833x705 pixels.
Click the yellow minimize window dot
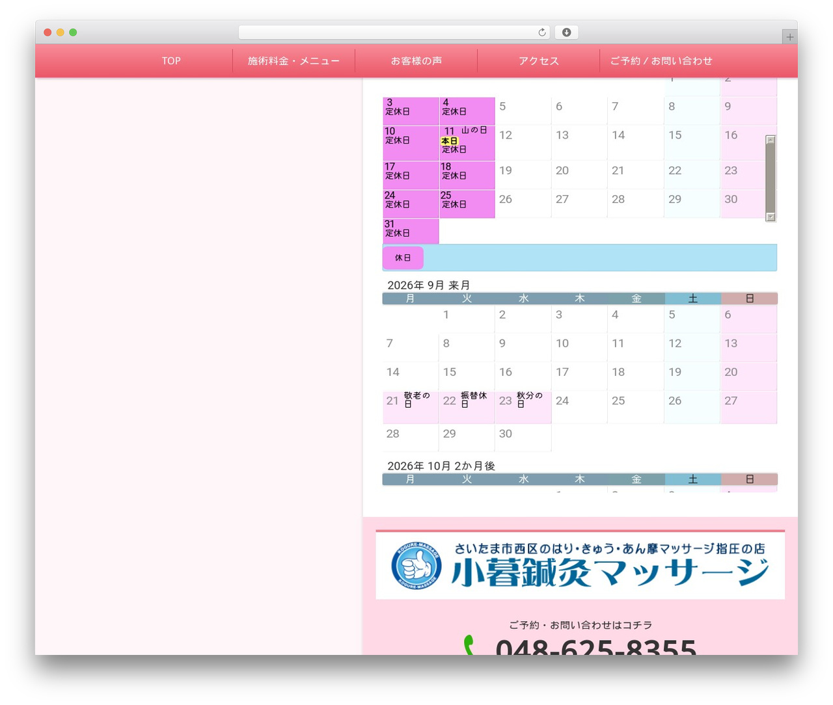pyautogui.click(x=61, y=33)
